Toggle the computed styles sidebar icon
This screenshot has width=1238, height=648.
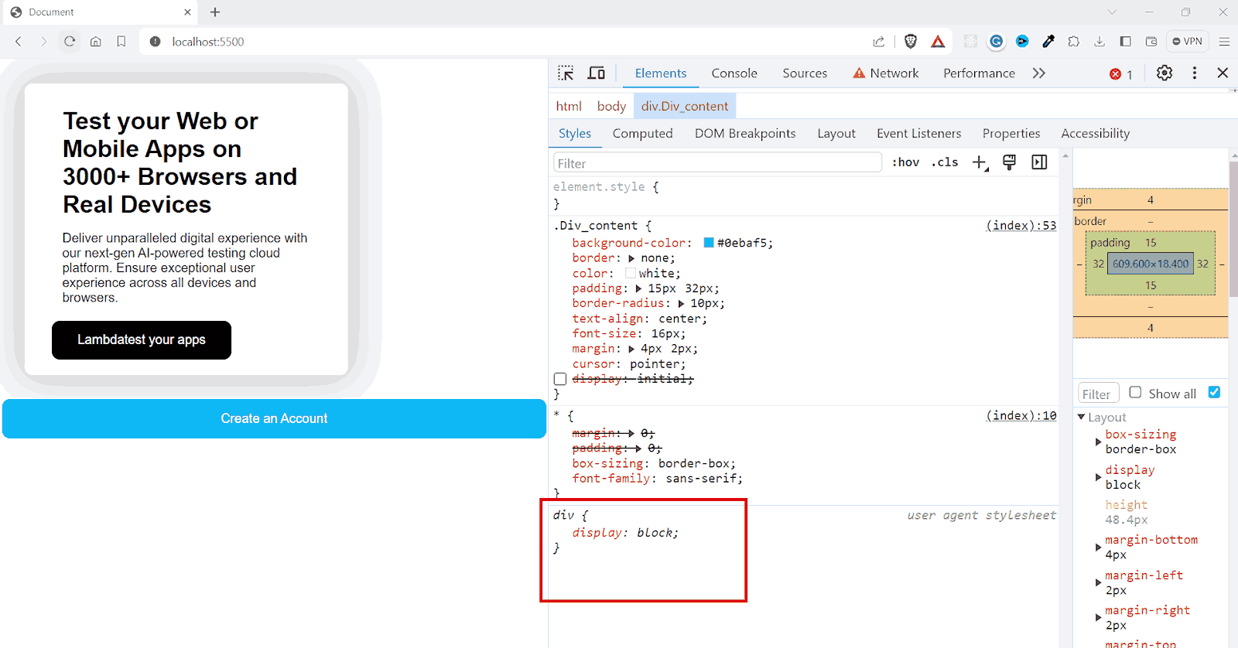(x=1039, y=162)
